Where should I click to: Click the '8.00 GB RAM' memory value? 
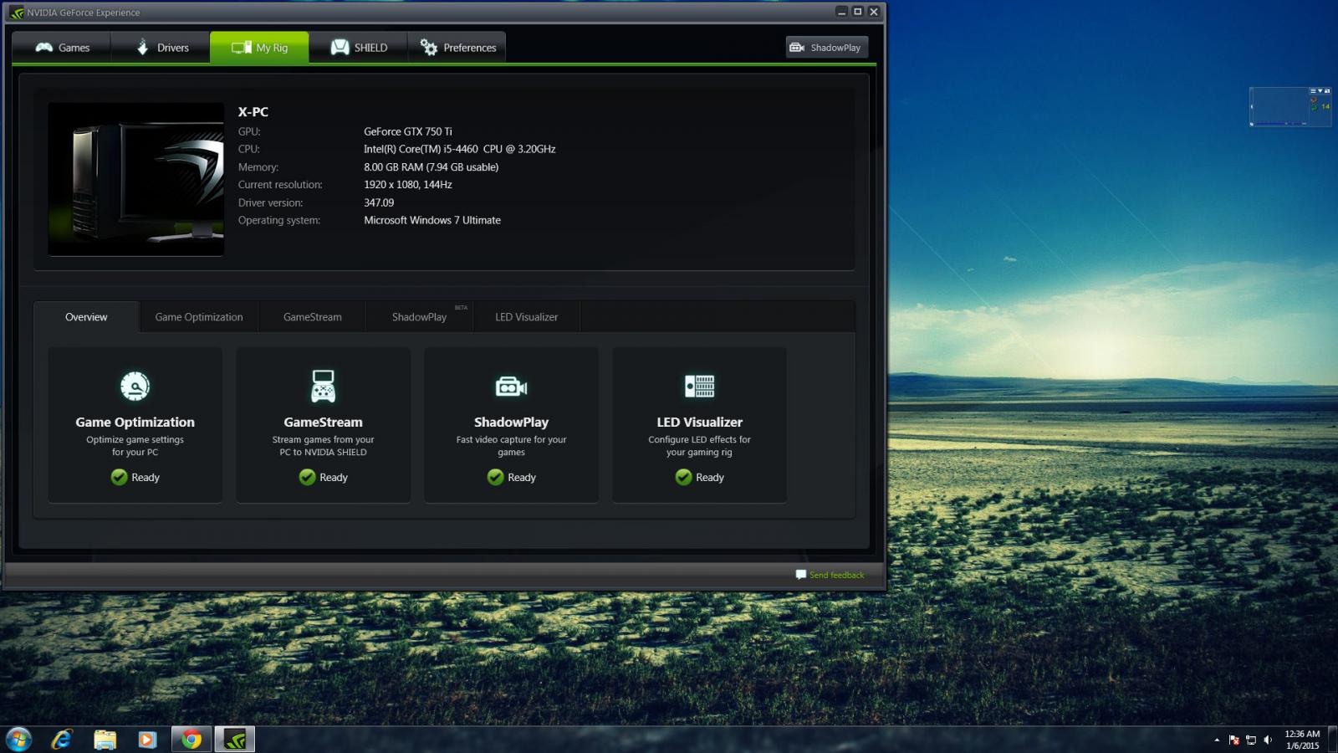[431, 167]
